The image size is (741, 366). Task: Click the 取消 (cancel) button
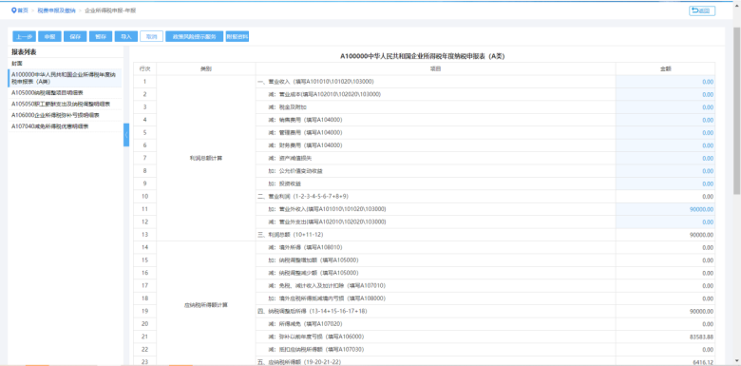pos(152,37)
